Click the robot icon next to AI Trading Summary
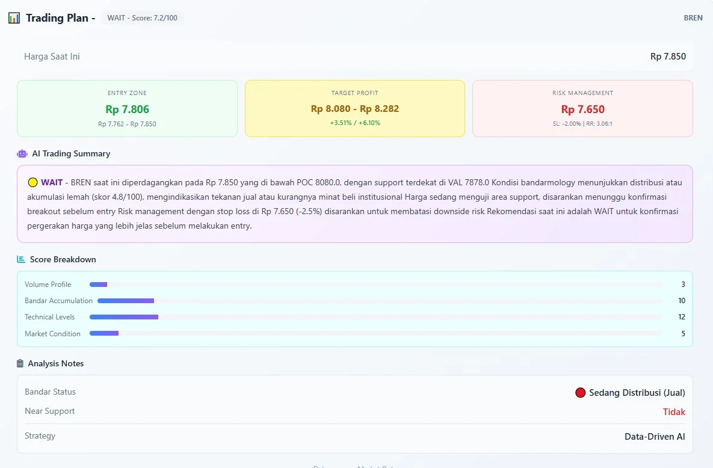The width and height of the screenshot is (713, 468). pos(22,153)
